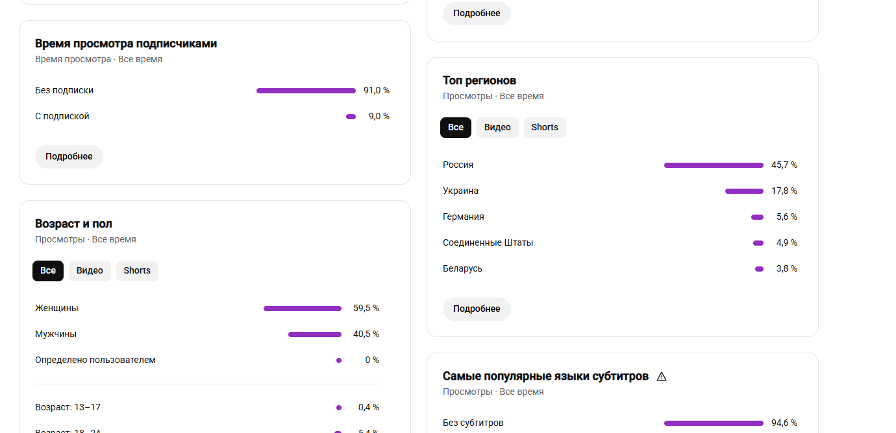Click the Беларусь region row

(620, 269)
